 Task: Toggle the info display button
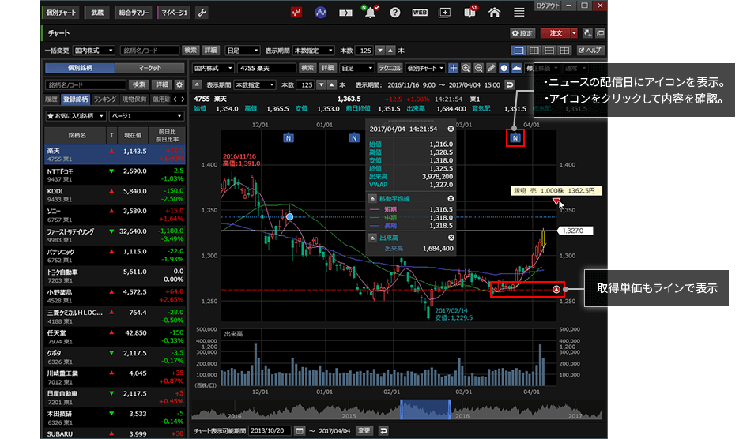pyautogui.click(x=504, y=68)
